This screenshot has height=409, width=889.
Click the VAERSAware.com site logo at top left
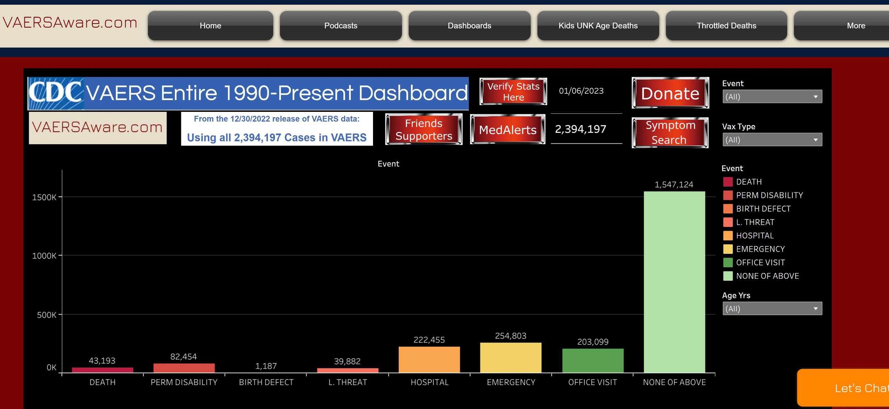[70, 23]
